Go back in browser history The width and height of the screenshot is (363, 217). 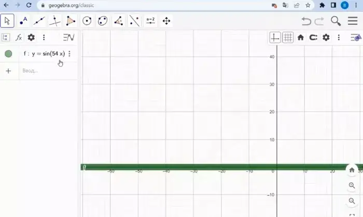pos(6,5)
